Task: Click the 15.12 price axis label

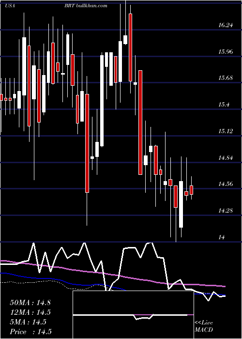Action: click(x=226, y=131)
